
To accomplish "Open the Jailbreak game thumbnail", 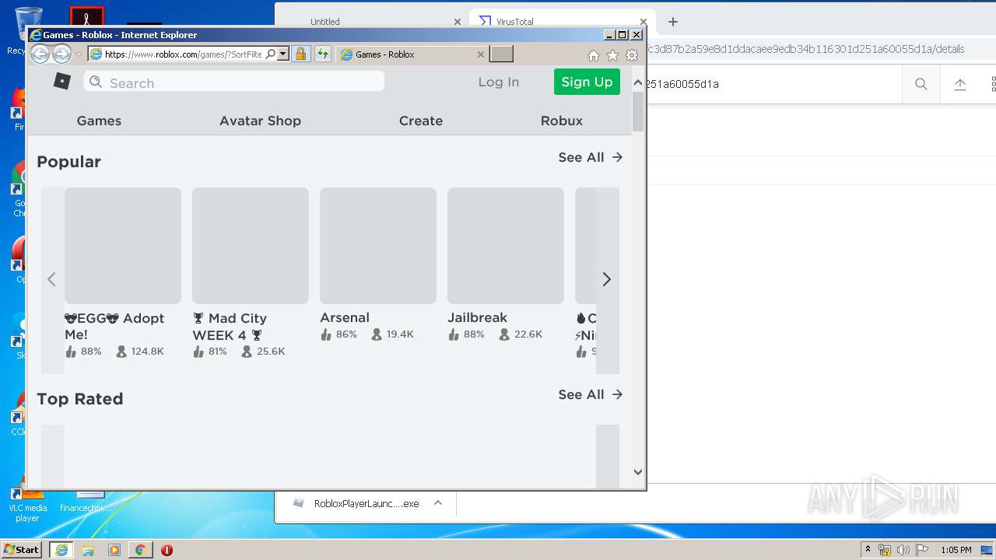I will [506, 246].
